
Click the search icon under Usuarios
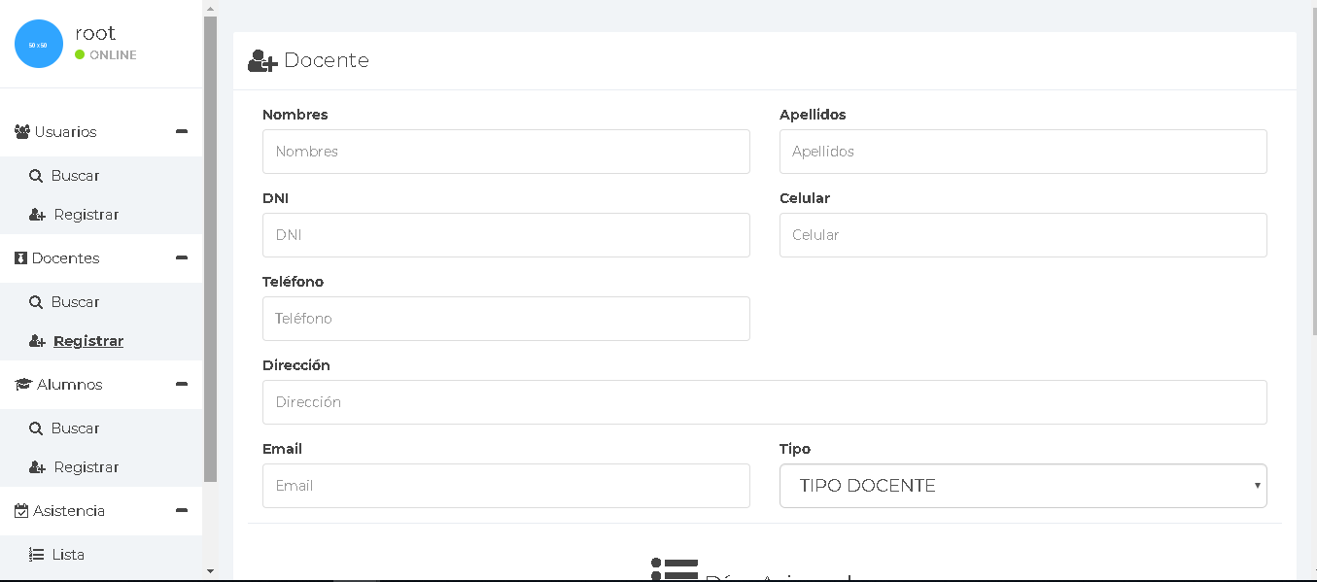[36, 176]
